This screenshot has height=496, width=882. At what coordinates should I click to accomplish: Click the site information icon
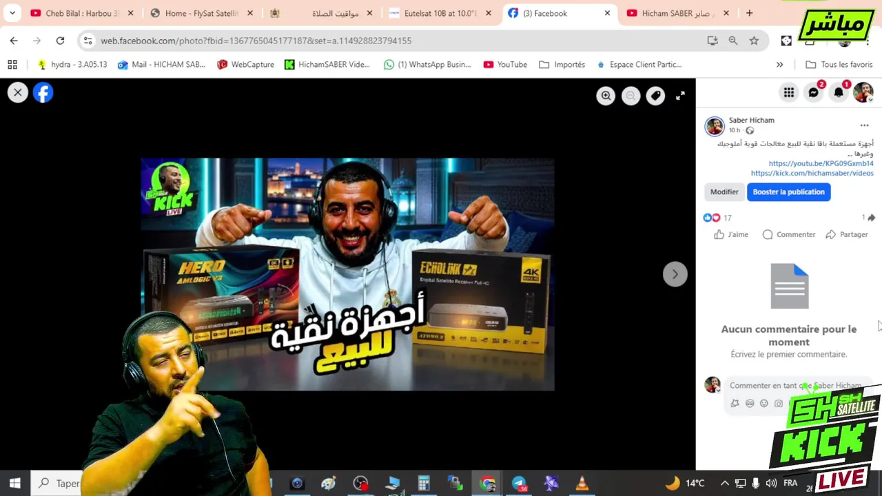pyautogui.click(x=88, y=41)
